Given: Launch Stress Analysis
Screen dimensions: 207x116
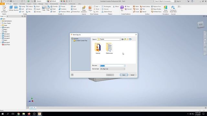Looking at the screenshot, I should pyautogui.click(x=166, y=9).
